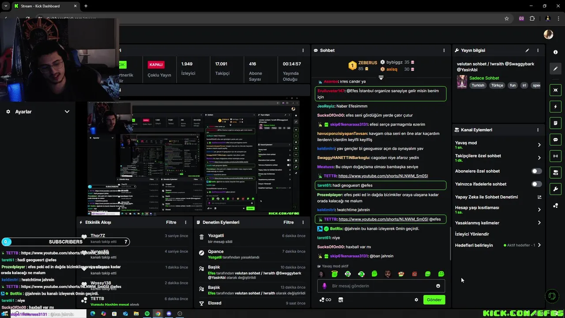This screenshot has width=565, height=318.
Task: Click Yozgatli moderation entry
Action: click(252, 238)
